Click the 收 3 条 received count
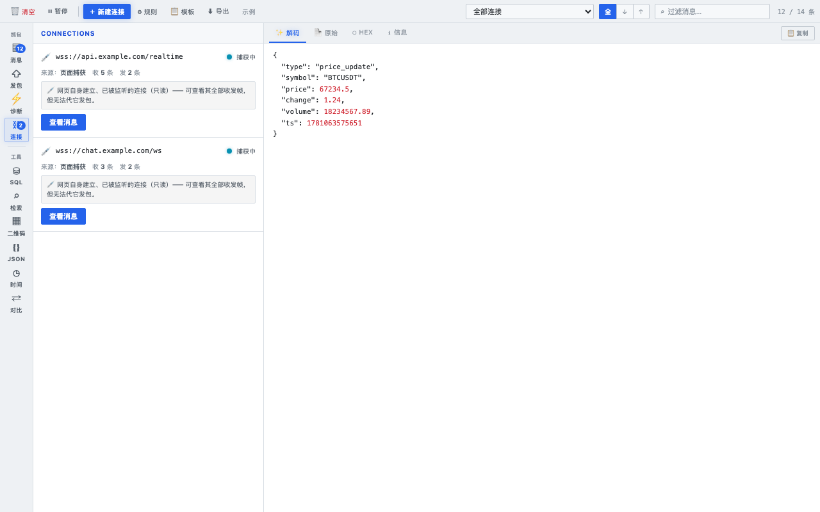Viewport: 820px width, 512px height. (x=102, y=167)
